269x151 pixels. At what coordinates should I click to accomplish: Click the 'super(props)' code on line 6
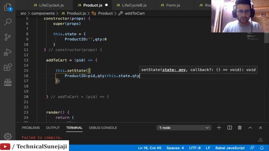pos(67,23)
